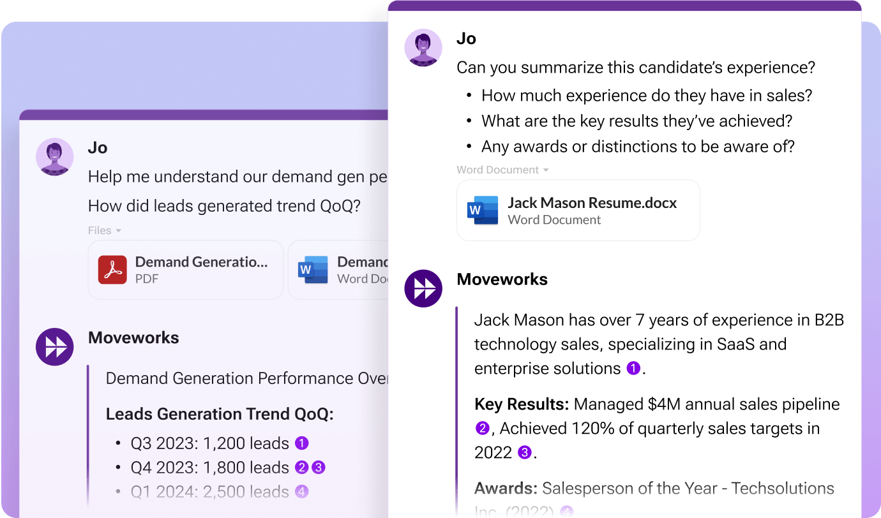Expand the Word Document dropdown arrow
The width and height of the screenshot is (881, 518).
tap(546, 170)
